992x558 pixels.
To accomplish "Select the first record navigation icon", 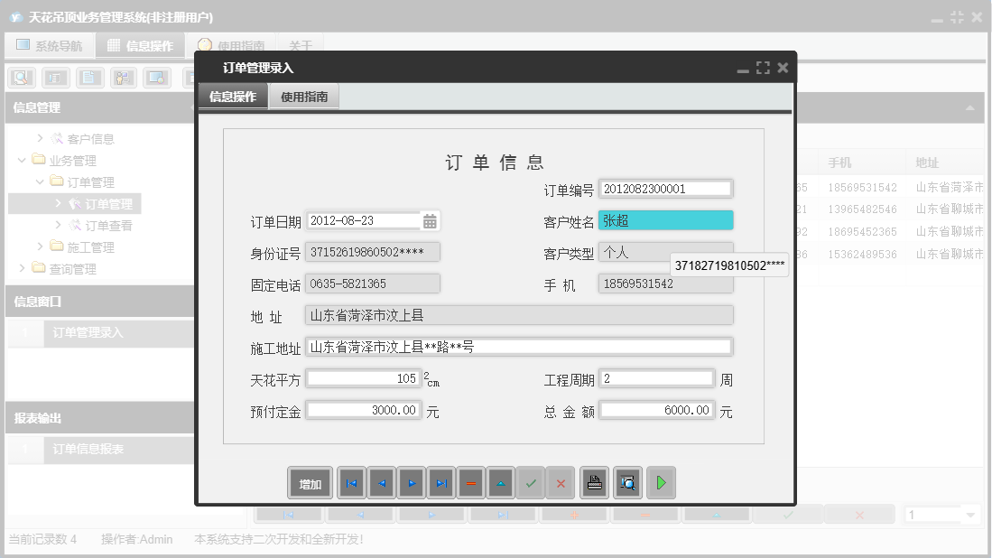I will coord(351,483).
